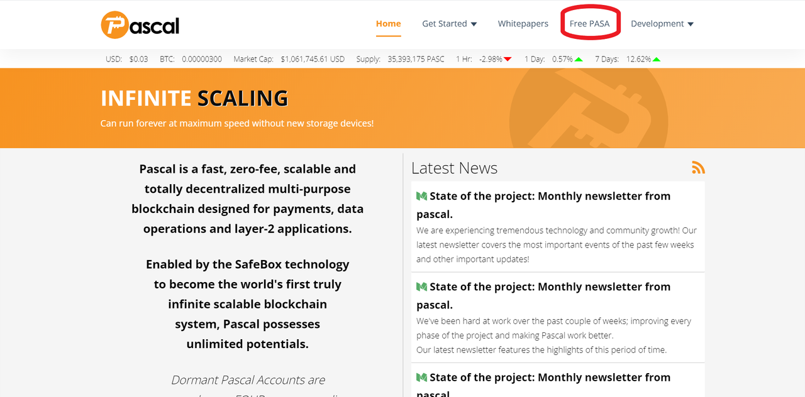Screen dimensions: 805x397
Task: Open the Free PASA page
Action: pos(589,24)
